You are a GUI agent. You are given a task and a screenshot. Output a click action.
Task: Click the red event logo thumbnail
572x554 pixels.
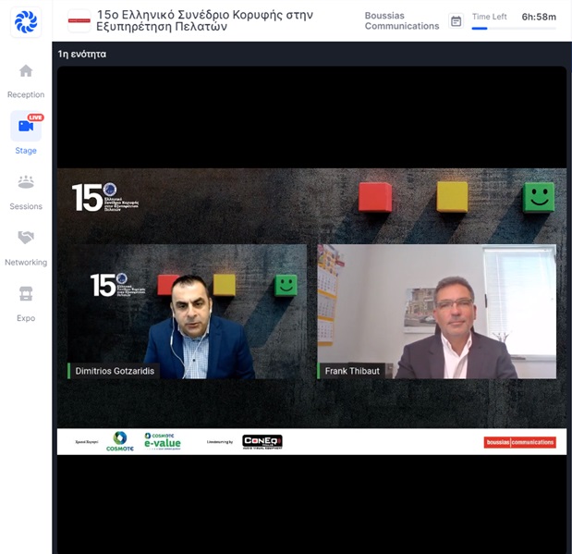pos(79,21)
